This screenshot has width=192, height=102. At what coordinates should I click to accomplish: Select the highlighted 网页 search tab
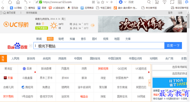[x=50, y=39]
